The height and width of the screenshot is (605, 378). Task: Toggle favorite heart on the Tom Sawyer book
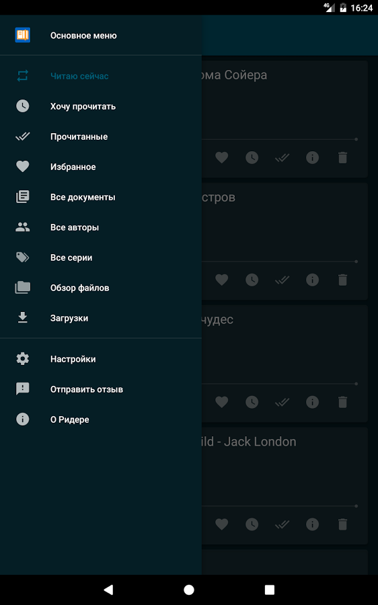[x=222, y=157]
